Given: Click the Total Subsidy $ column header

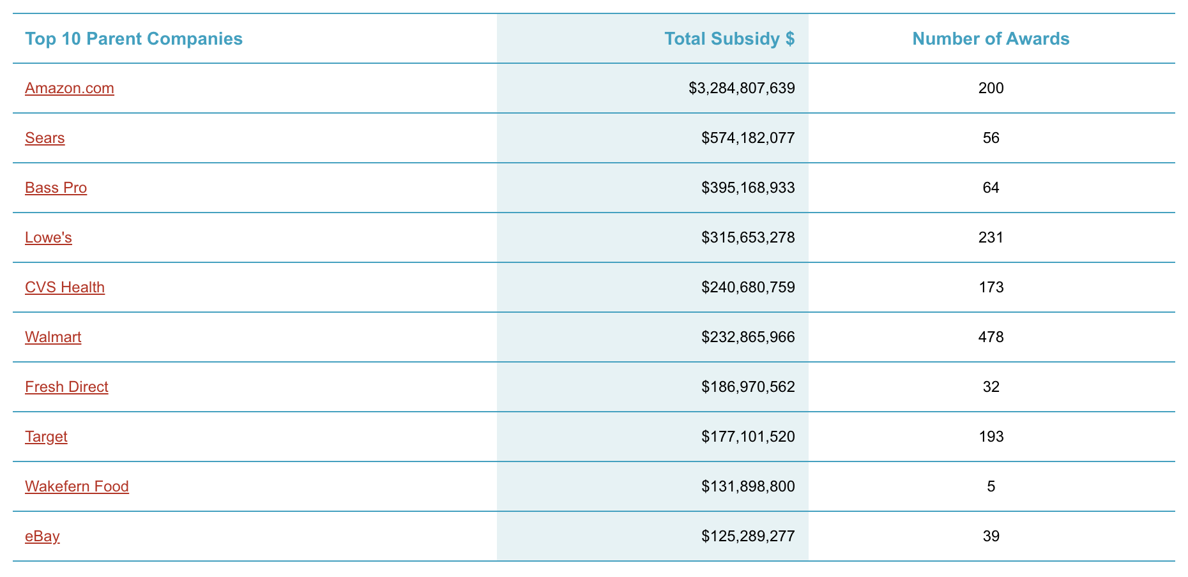Looking at the screenshot, I should pyautogui.click(x=729, y=39).
